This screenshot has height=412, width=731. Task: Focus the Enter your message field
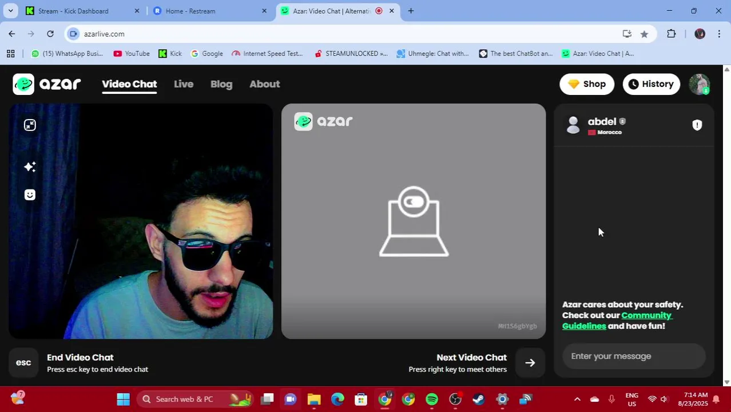(634, 356)
